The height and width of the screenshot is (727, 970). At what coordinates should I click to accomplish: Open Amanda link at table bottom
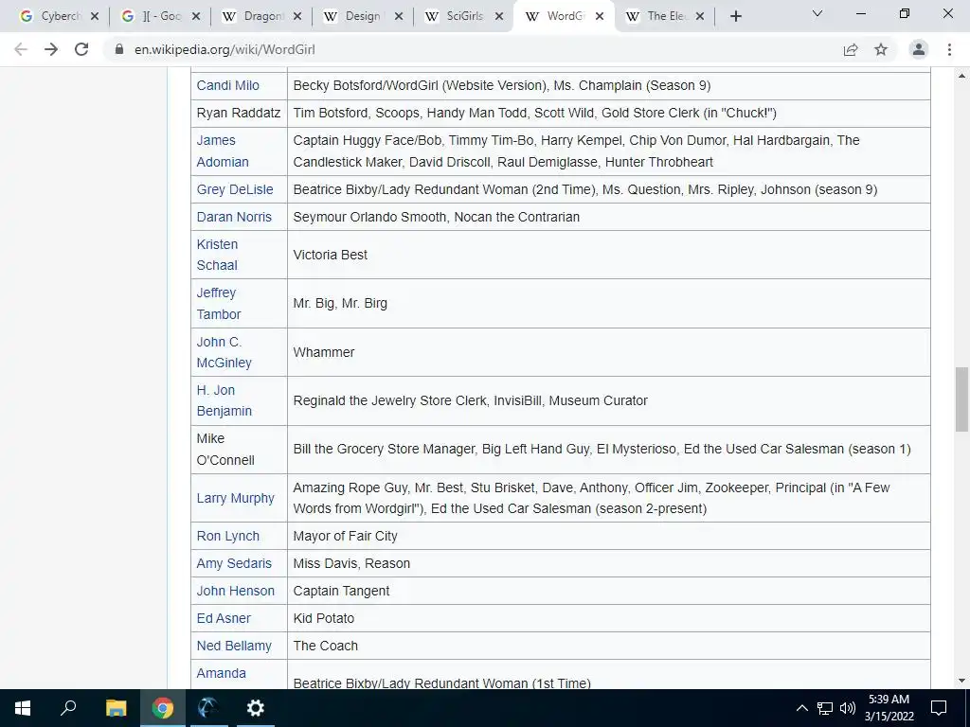tap(221, 673)
